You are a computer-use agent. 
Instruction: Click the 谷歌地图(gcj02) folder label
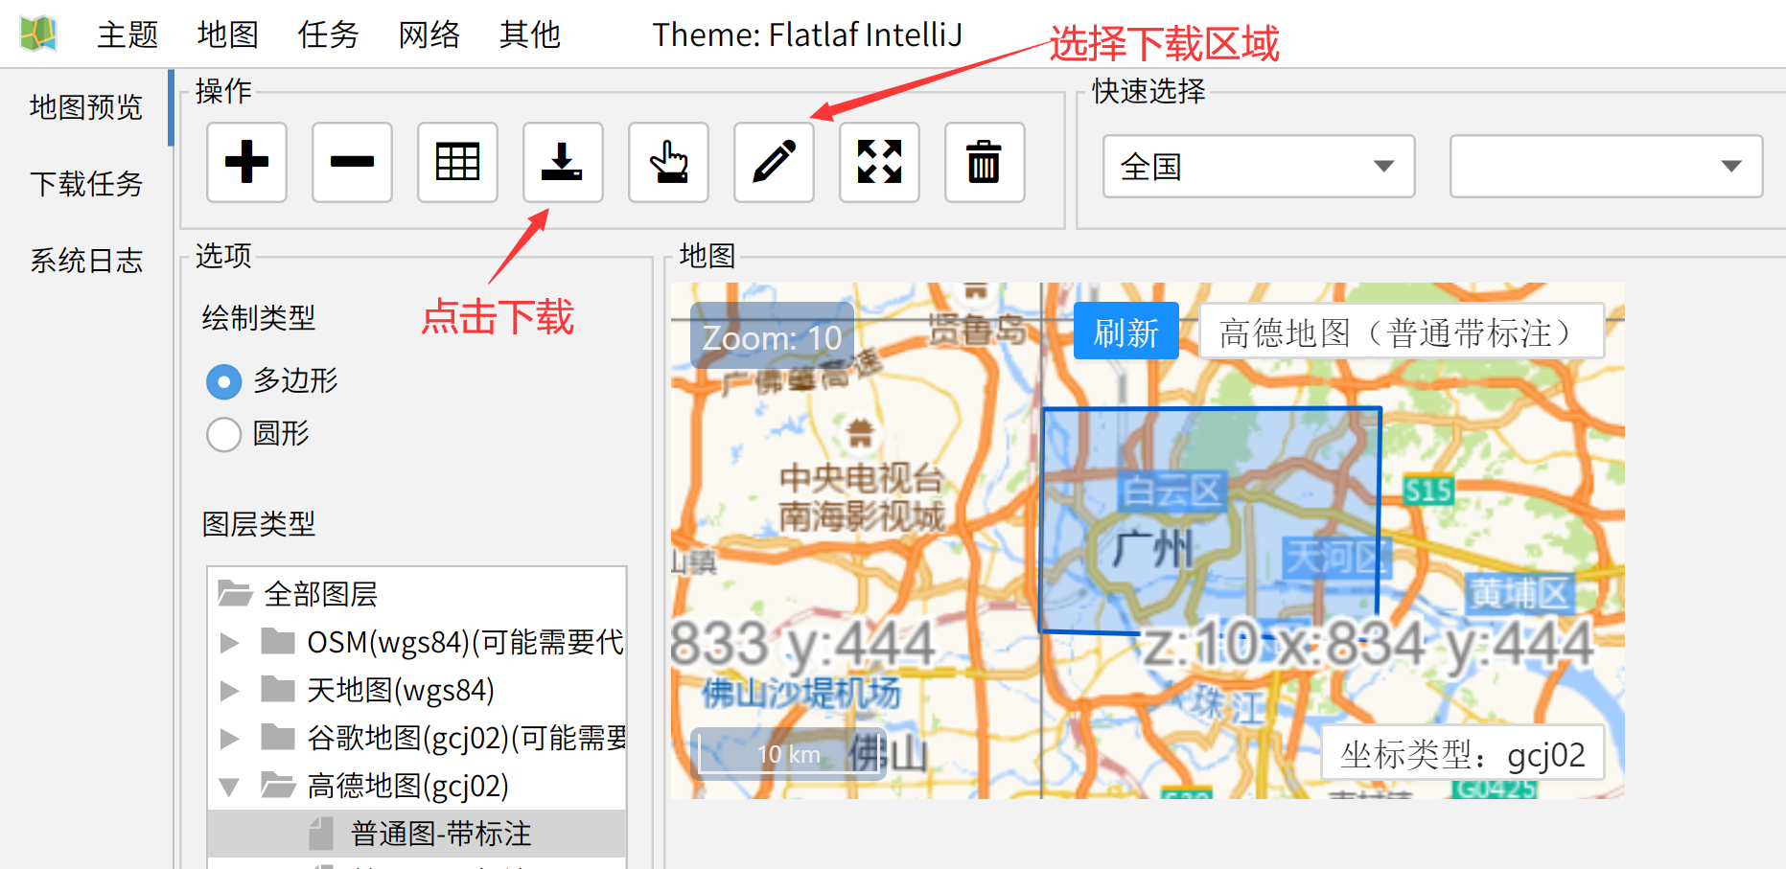click(x=466, y=739)
